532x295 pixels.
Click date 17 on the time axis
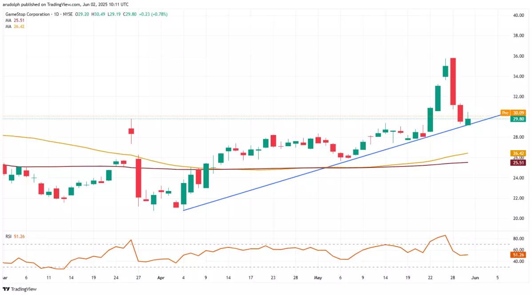click(x=251, y=278)
